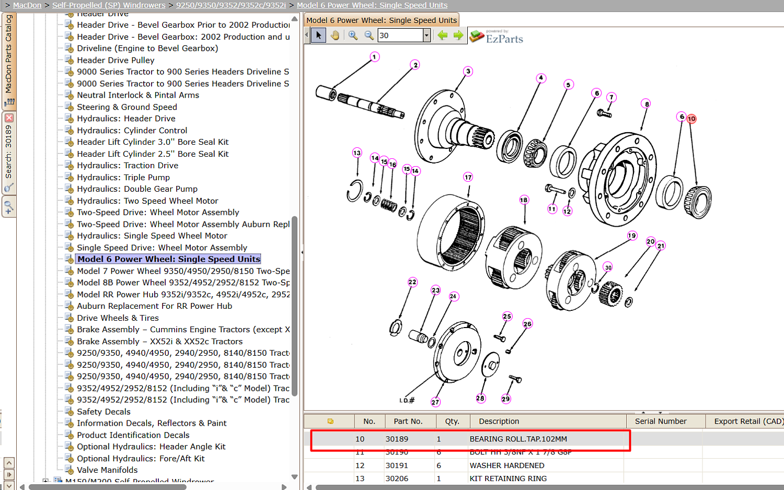Zoom in on the diagram
The width and height of the screenshot is (784, 490).
353,36
